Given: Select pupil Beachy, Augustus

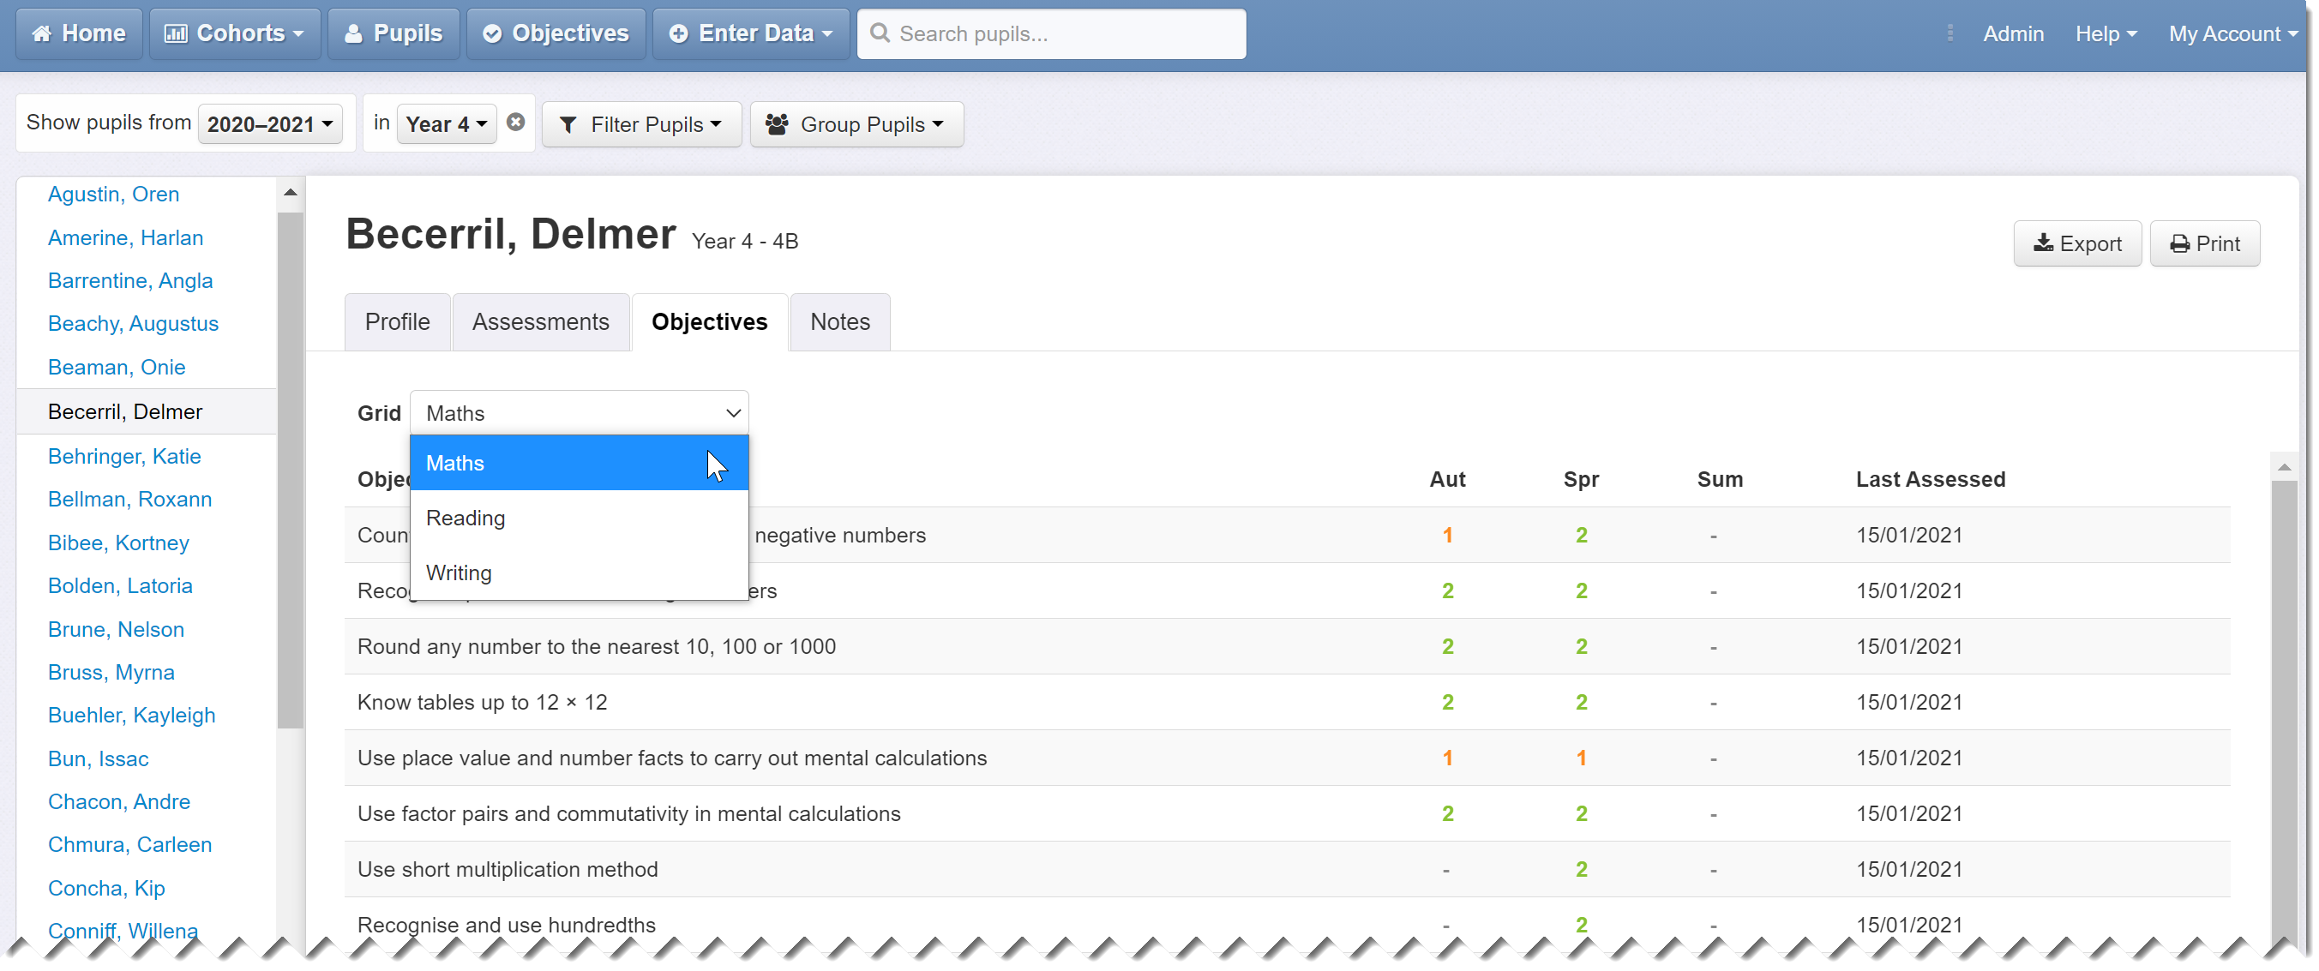Looking at the screenshot, I should 133,323.
